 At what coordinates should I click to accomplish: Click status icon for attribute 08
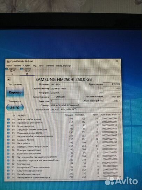[x=8, y=140]
